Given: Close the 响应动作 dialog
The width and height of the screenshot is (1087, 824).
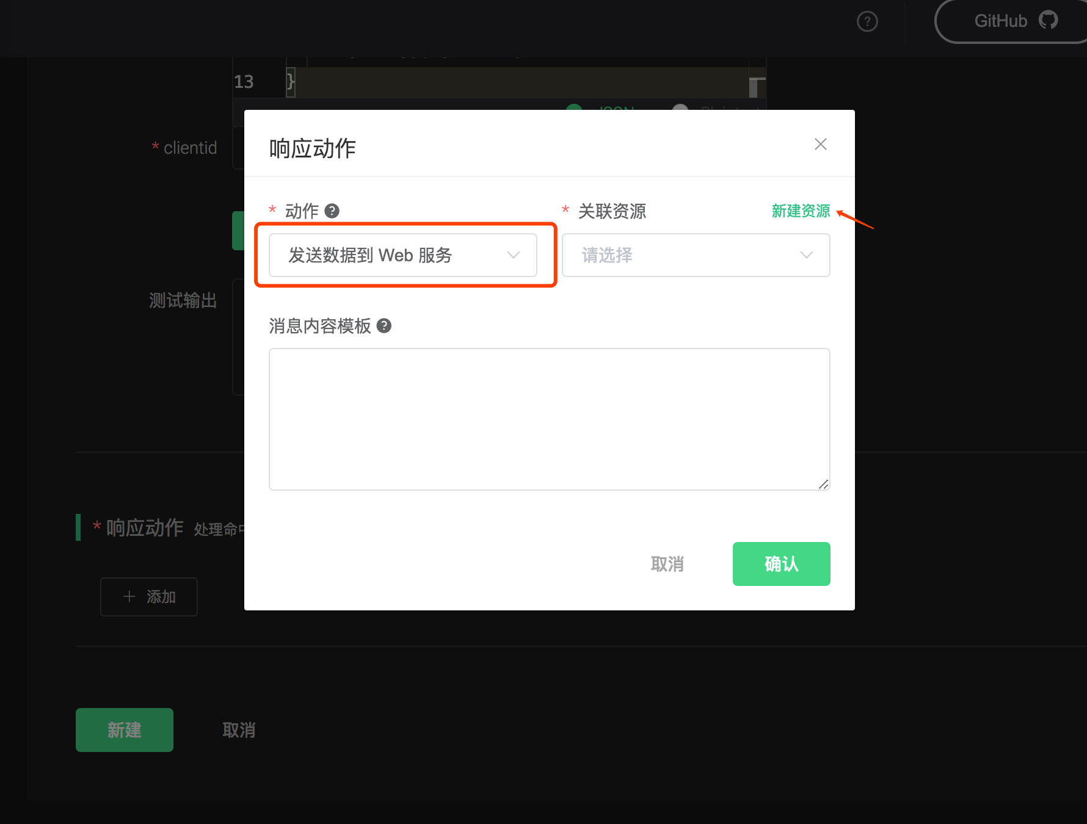Looking at the screenshot, I should pos(820,144).
